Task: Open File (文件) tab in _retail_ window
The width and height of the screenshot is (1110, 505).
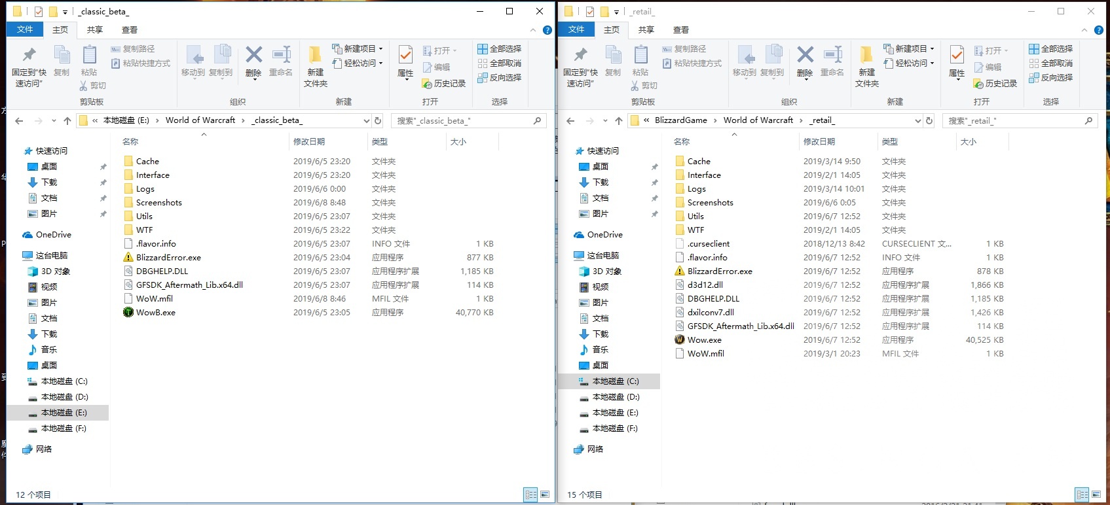Action: 576,29
